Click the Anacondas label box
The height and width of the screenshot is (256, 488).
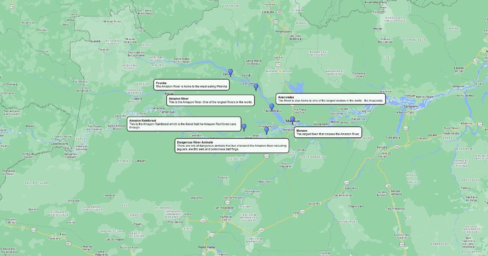(x=330, y=99)
